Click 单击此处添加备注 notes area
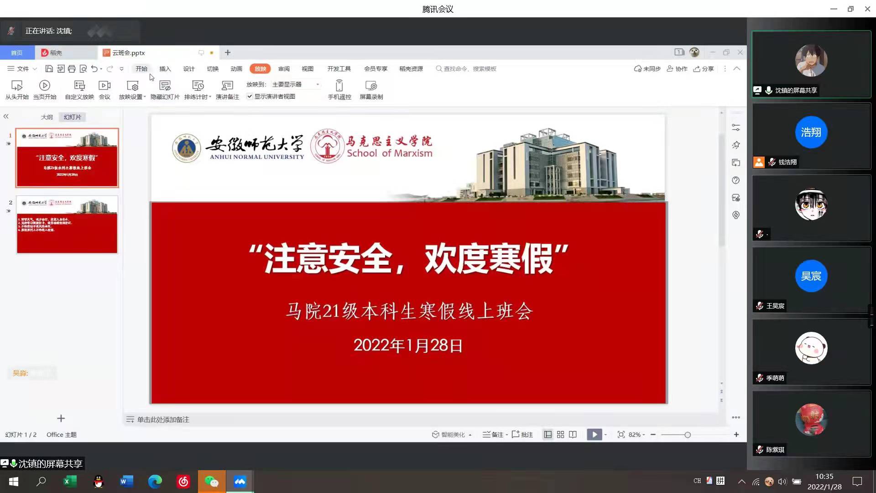This screenshot has width=876, height=493. (163, 420)
